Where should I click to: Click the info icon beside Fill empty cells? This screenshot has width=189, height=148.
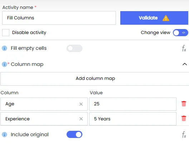click(4, 48)
